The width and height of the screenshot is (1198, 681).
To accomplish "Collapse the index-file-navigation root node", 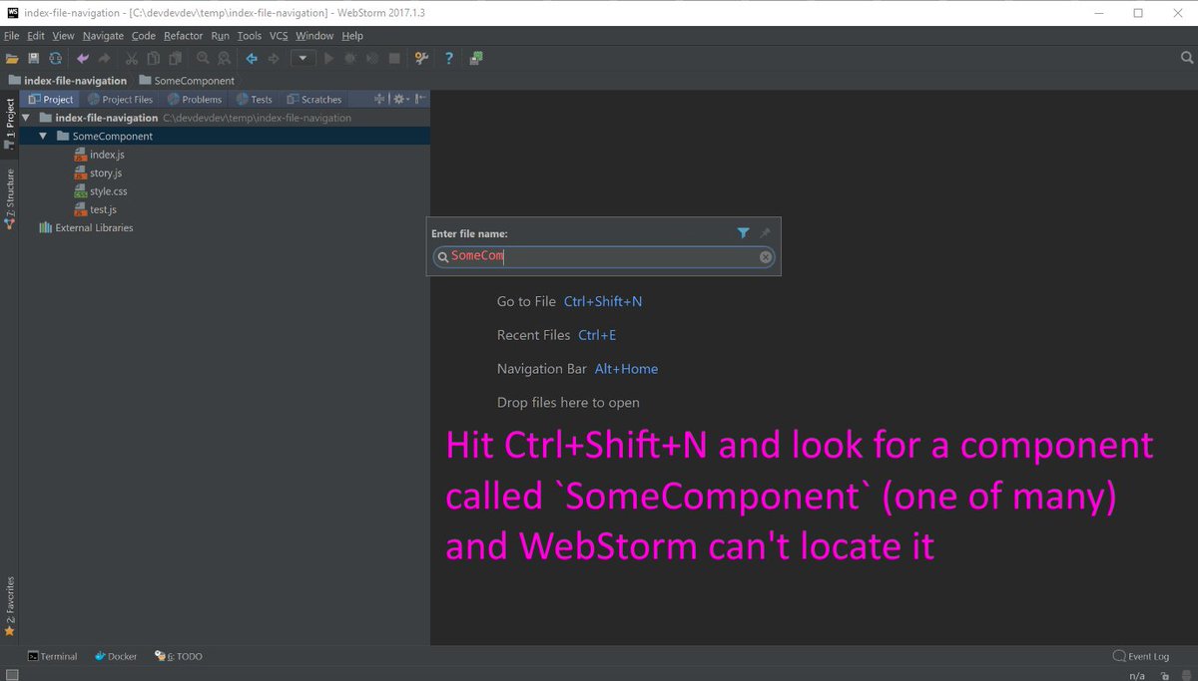I will [27, 118].
